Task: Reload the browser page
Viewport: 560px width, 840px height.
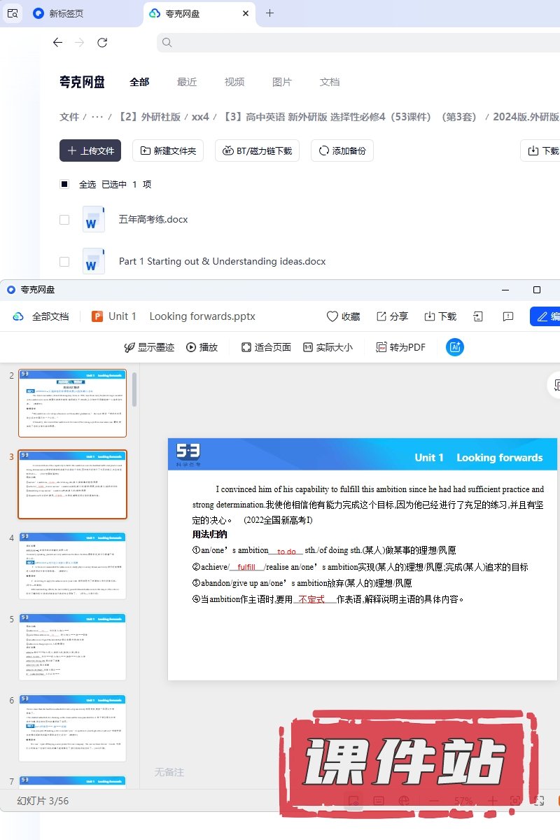Action: tap(102, 43)
